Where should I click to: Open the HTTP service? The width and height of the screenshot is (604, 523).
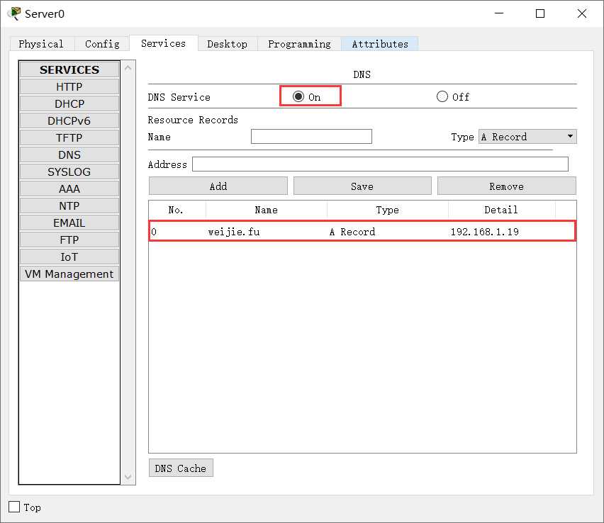[69, 86]
